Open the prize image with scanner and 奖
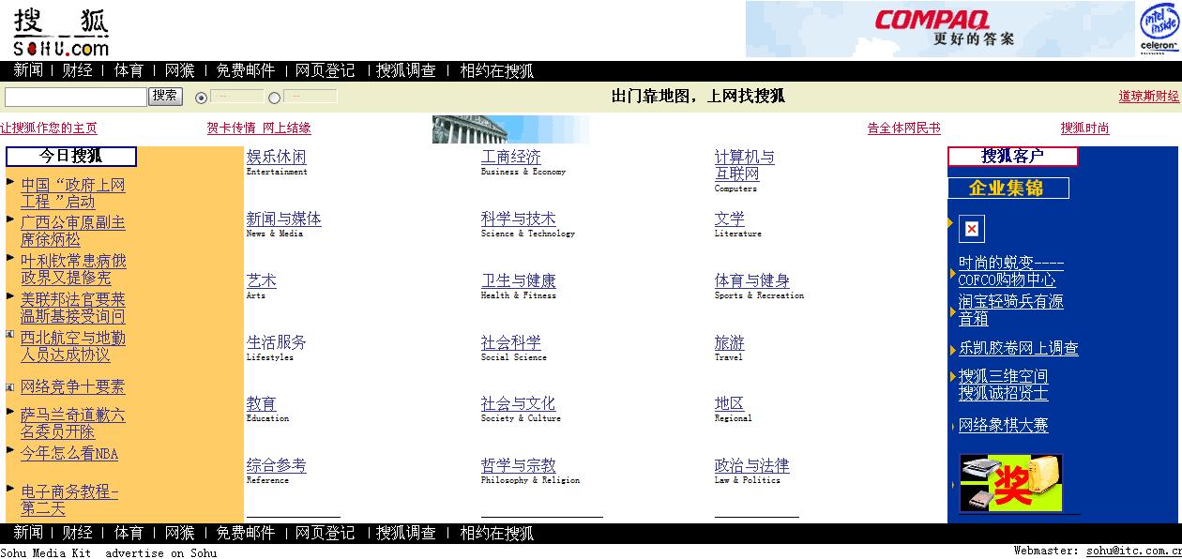The width and height of the screenshot is (1182, 559). click(1010, 483)
